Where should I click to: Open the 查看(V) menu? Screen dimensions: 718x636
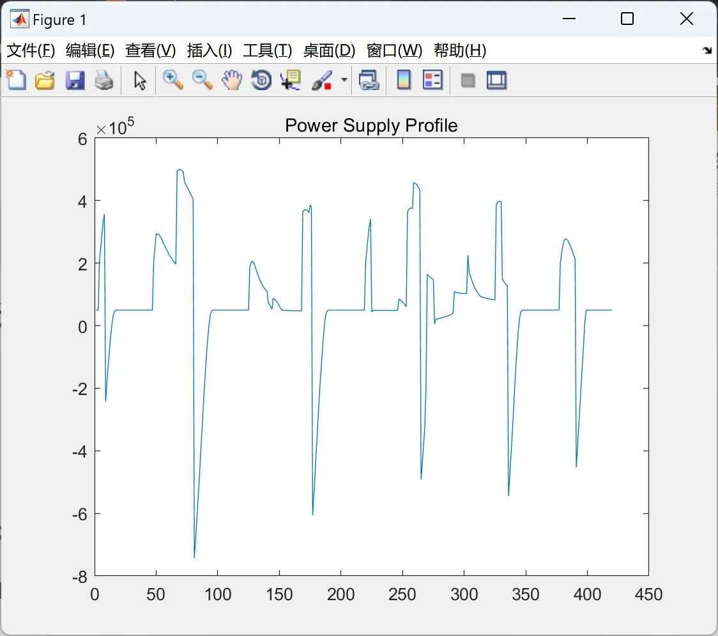(x=150, y=50)
